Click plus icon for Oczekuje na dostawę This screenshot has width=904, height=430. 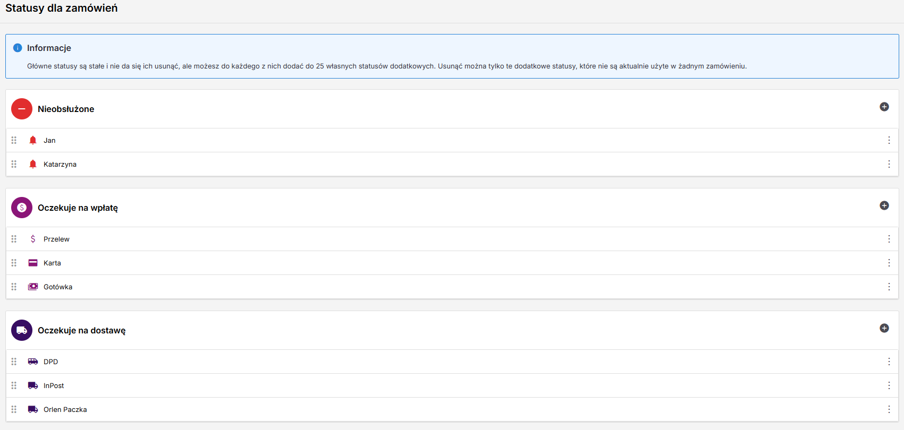coord(884,328)
